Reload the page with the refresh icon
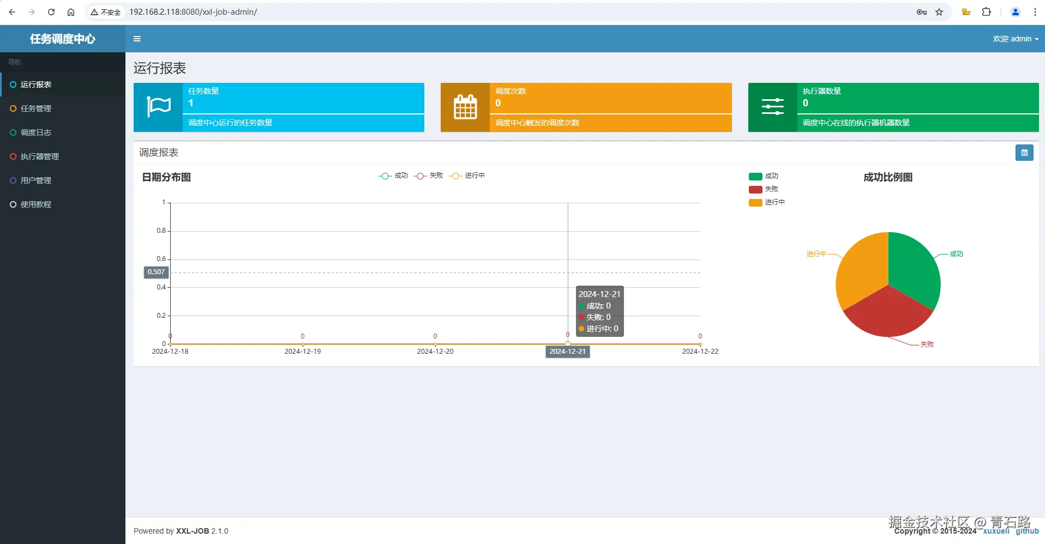 pyautogui.click(x=51, y=12)
